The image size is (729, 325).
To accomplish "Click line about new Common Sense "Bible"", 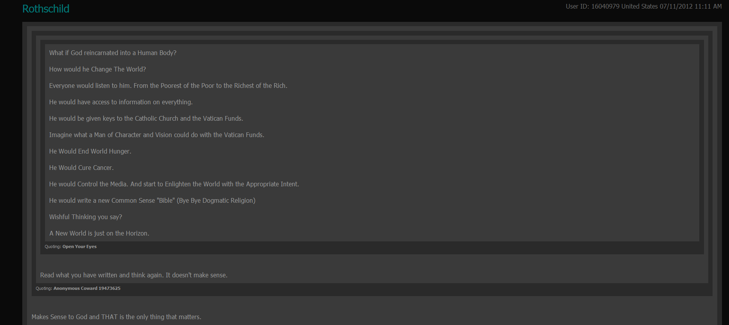I will click(x=152, y=200).
